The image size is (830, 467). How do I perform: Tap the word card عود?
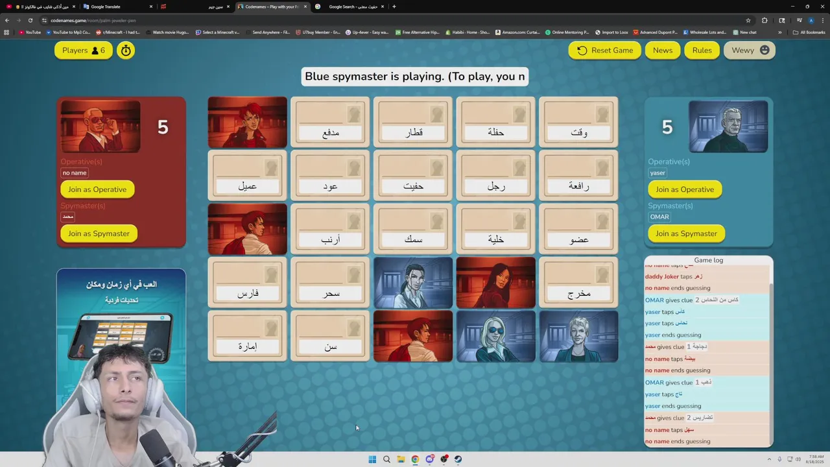click(x=330, y=176)
